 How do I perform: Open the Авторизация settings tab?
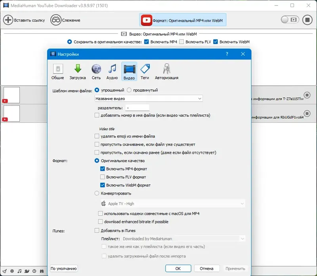tap(166, 71)
